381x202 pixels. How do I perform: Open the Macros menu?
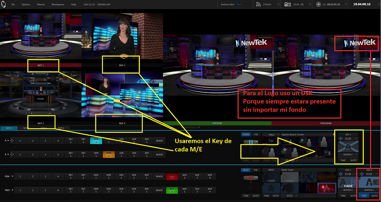point(41,4)
